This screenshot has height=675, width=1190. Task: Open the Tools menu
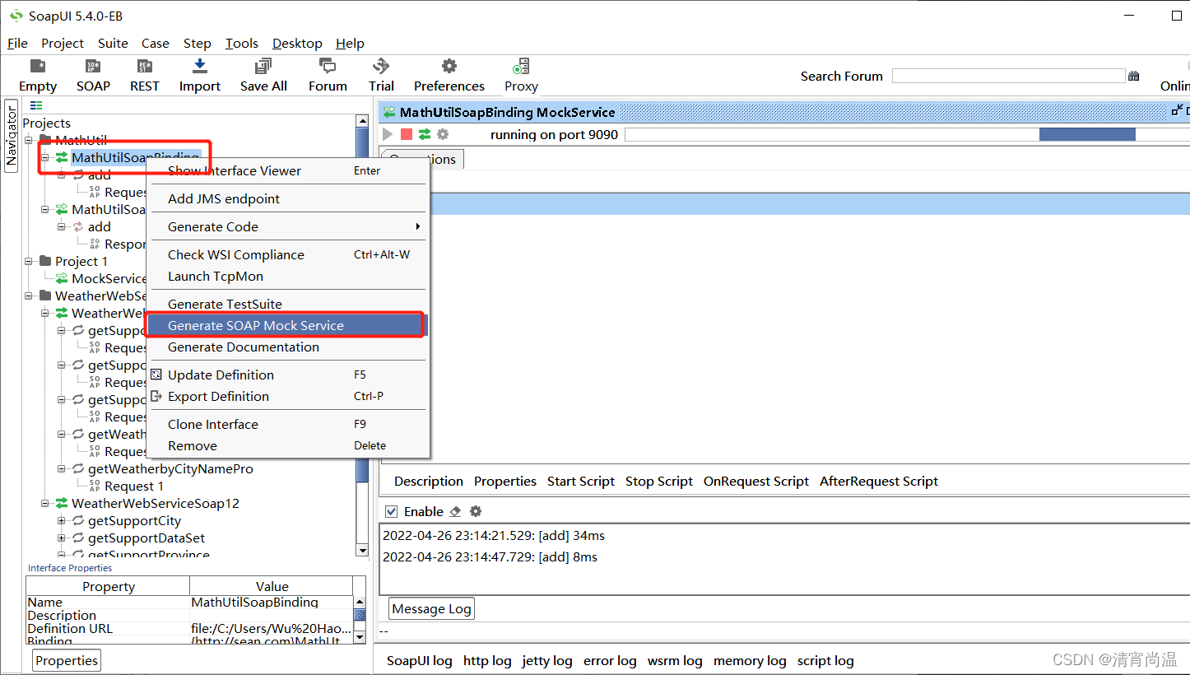pyautogui.click(x=241, y=43)
